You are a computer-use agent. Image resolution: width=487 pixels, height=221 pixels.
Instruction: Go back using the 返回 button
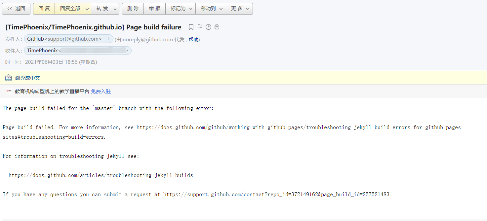(x=16, y=9)
